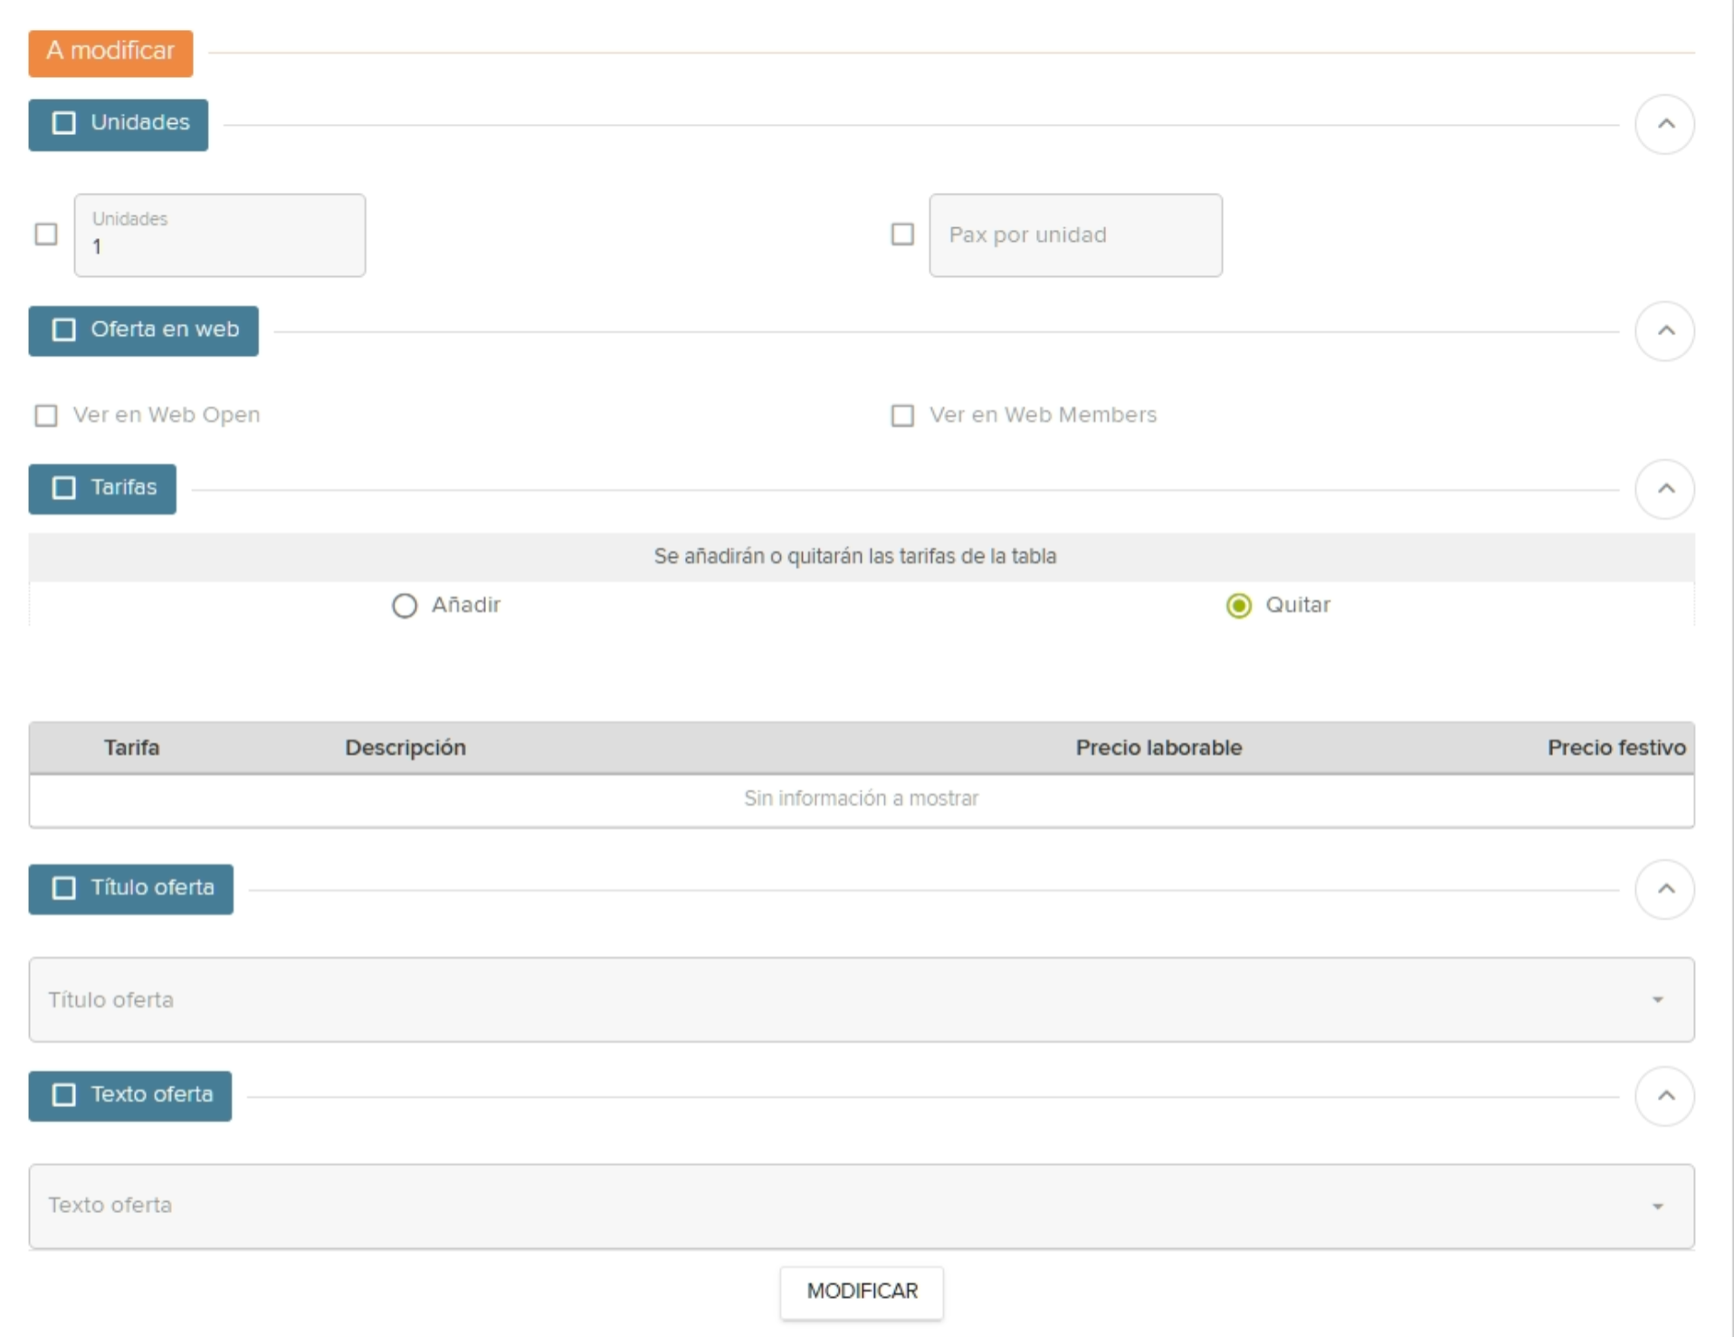Collapse the Tarifas section chevron

click(x=1664, y=489)
